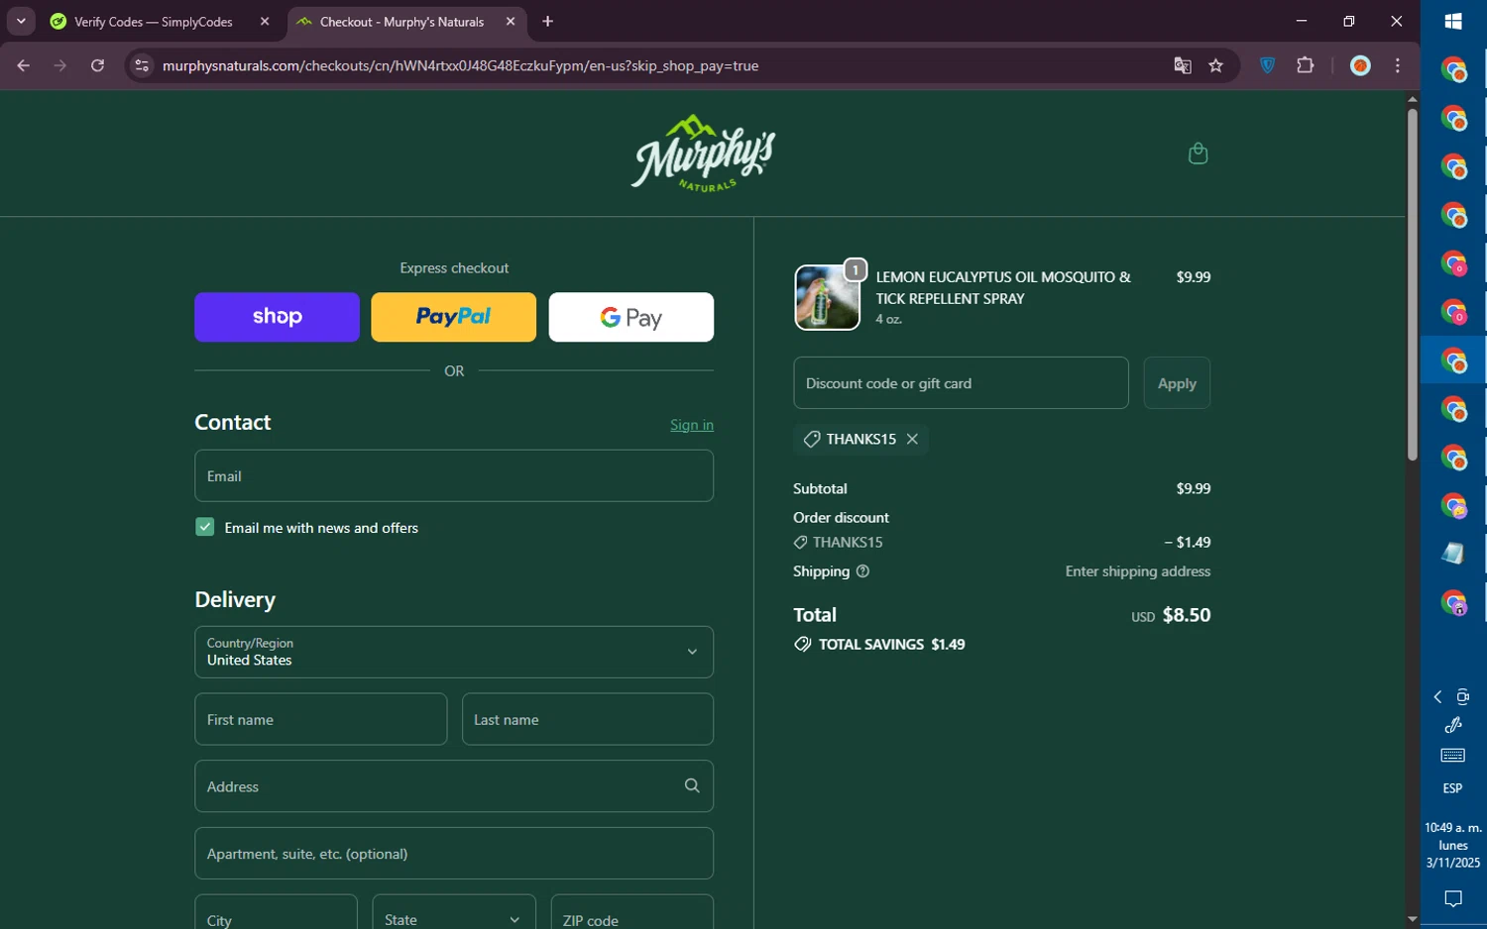Click the tag icon beside TOTAL SAVINGS
This screenshot has height=929, width=1487.
coord(802,645)
